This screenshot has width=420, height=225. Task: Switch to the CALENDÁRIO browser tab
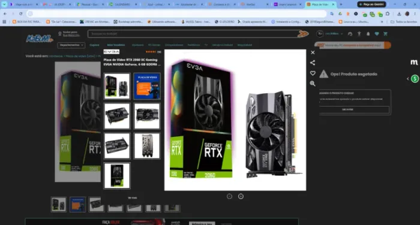122,4
